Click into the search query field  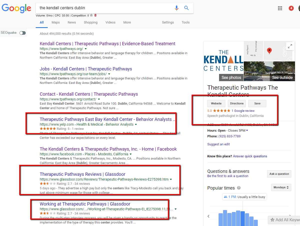coord(105,8)
